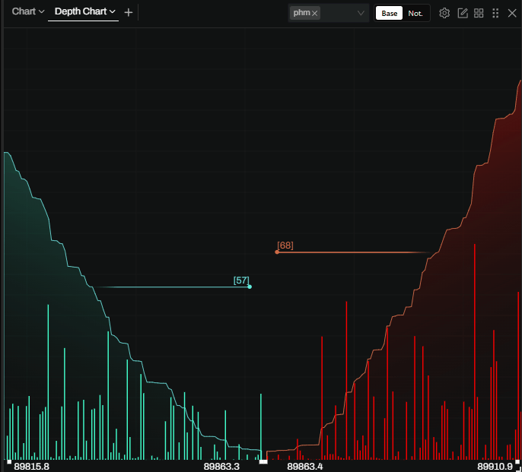Screen dimensions: 522x472
Task: Click the white mid-price range handle
Action: pyautogui.click(x=263, y=461)
